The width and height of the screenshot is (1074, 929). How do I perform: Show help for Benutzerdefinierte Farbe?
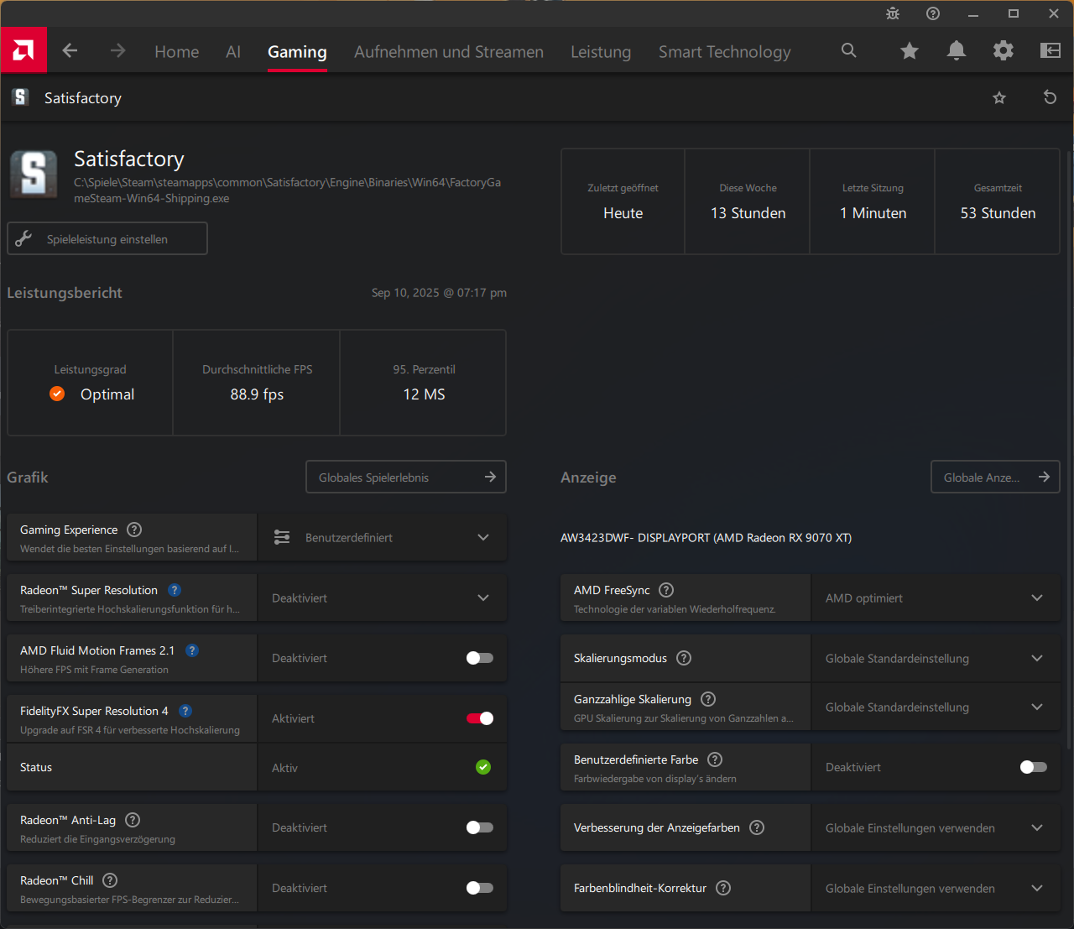[715, 759]
